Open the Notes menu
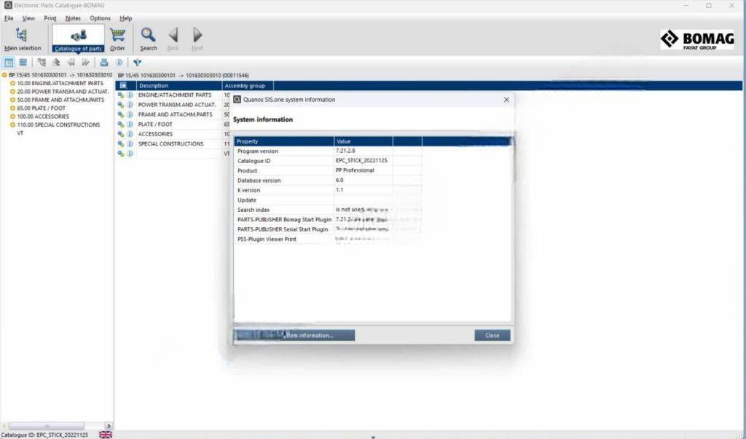 72,18
